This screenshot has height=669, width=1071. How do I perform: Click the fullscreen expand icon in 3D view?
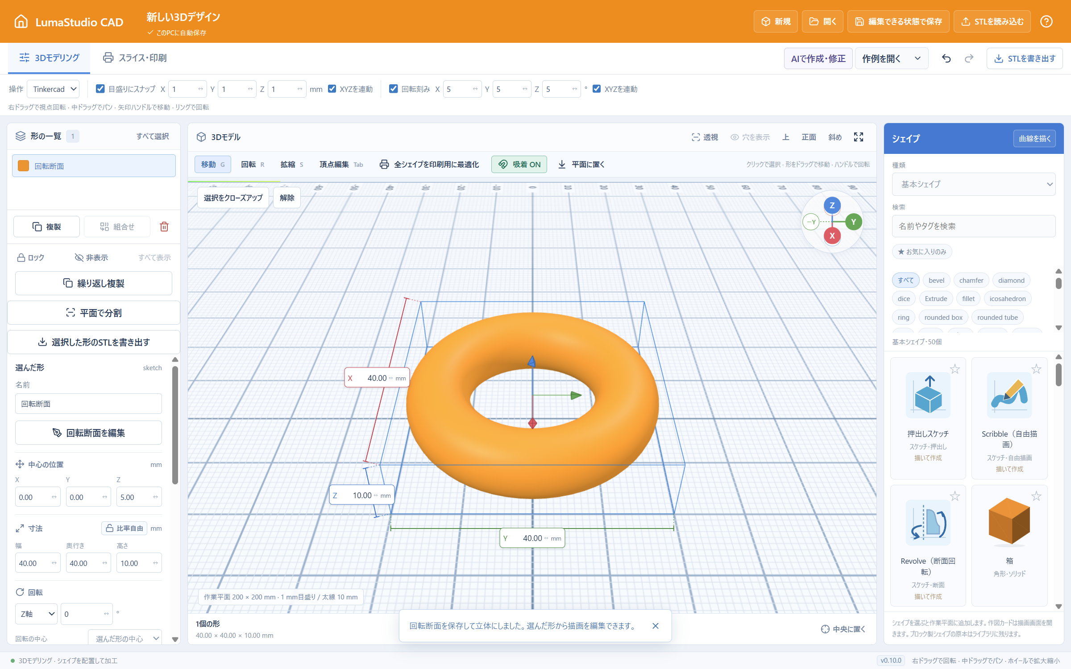(x=859, y=137)
